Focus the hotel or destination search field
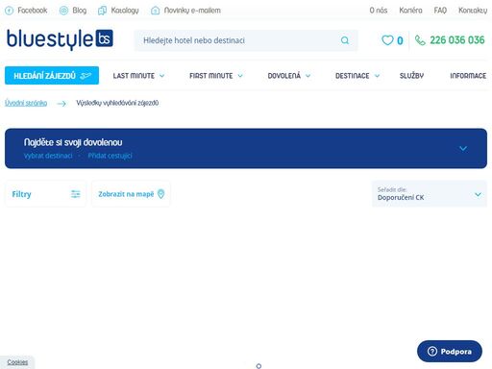 click(246, 40)
